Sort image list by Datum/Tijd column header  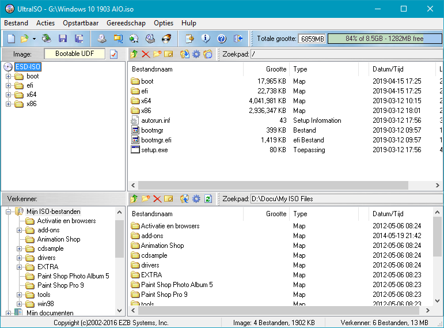pos(402,69)
